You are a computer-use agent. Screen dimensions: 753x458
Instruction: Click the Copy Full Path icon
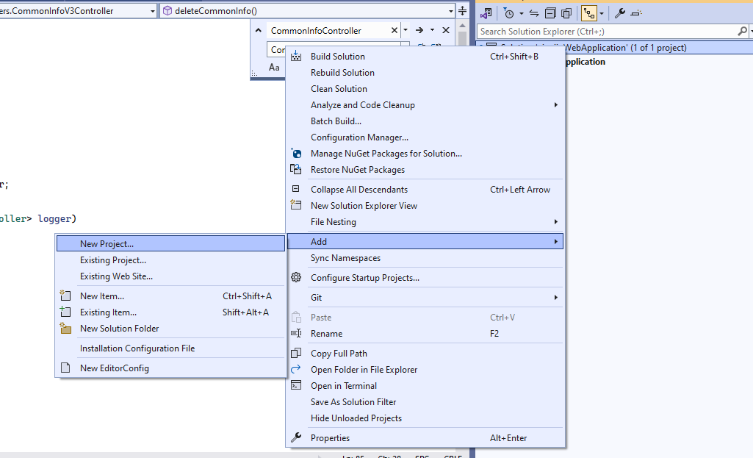295,353
